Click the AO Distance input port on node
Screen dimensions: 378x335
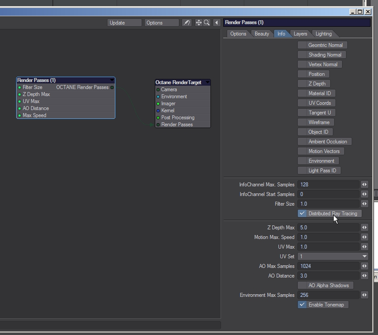coord(20,108)
